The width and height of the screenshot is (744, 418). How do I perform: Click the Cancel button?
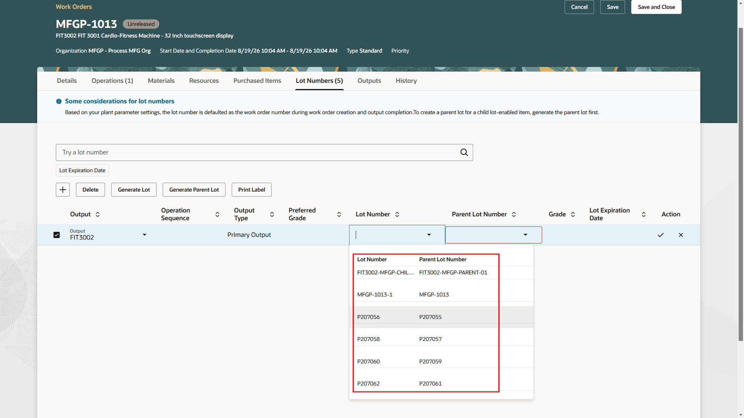coord(579,7)
